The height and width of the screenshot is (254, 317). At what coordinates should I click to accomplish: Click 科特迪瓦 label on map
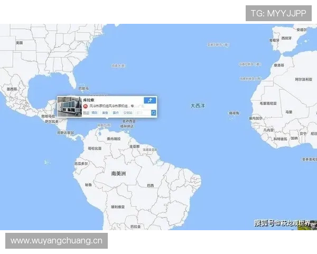[281, 139]
